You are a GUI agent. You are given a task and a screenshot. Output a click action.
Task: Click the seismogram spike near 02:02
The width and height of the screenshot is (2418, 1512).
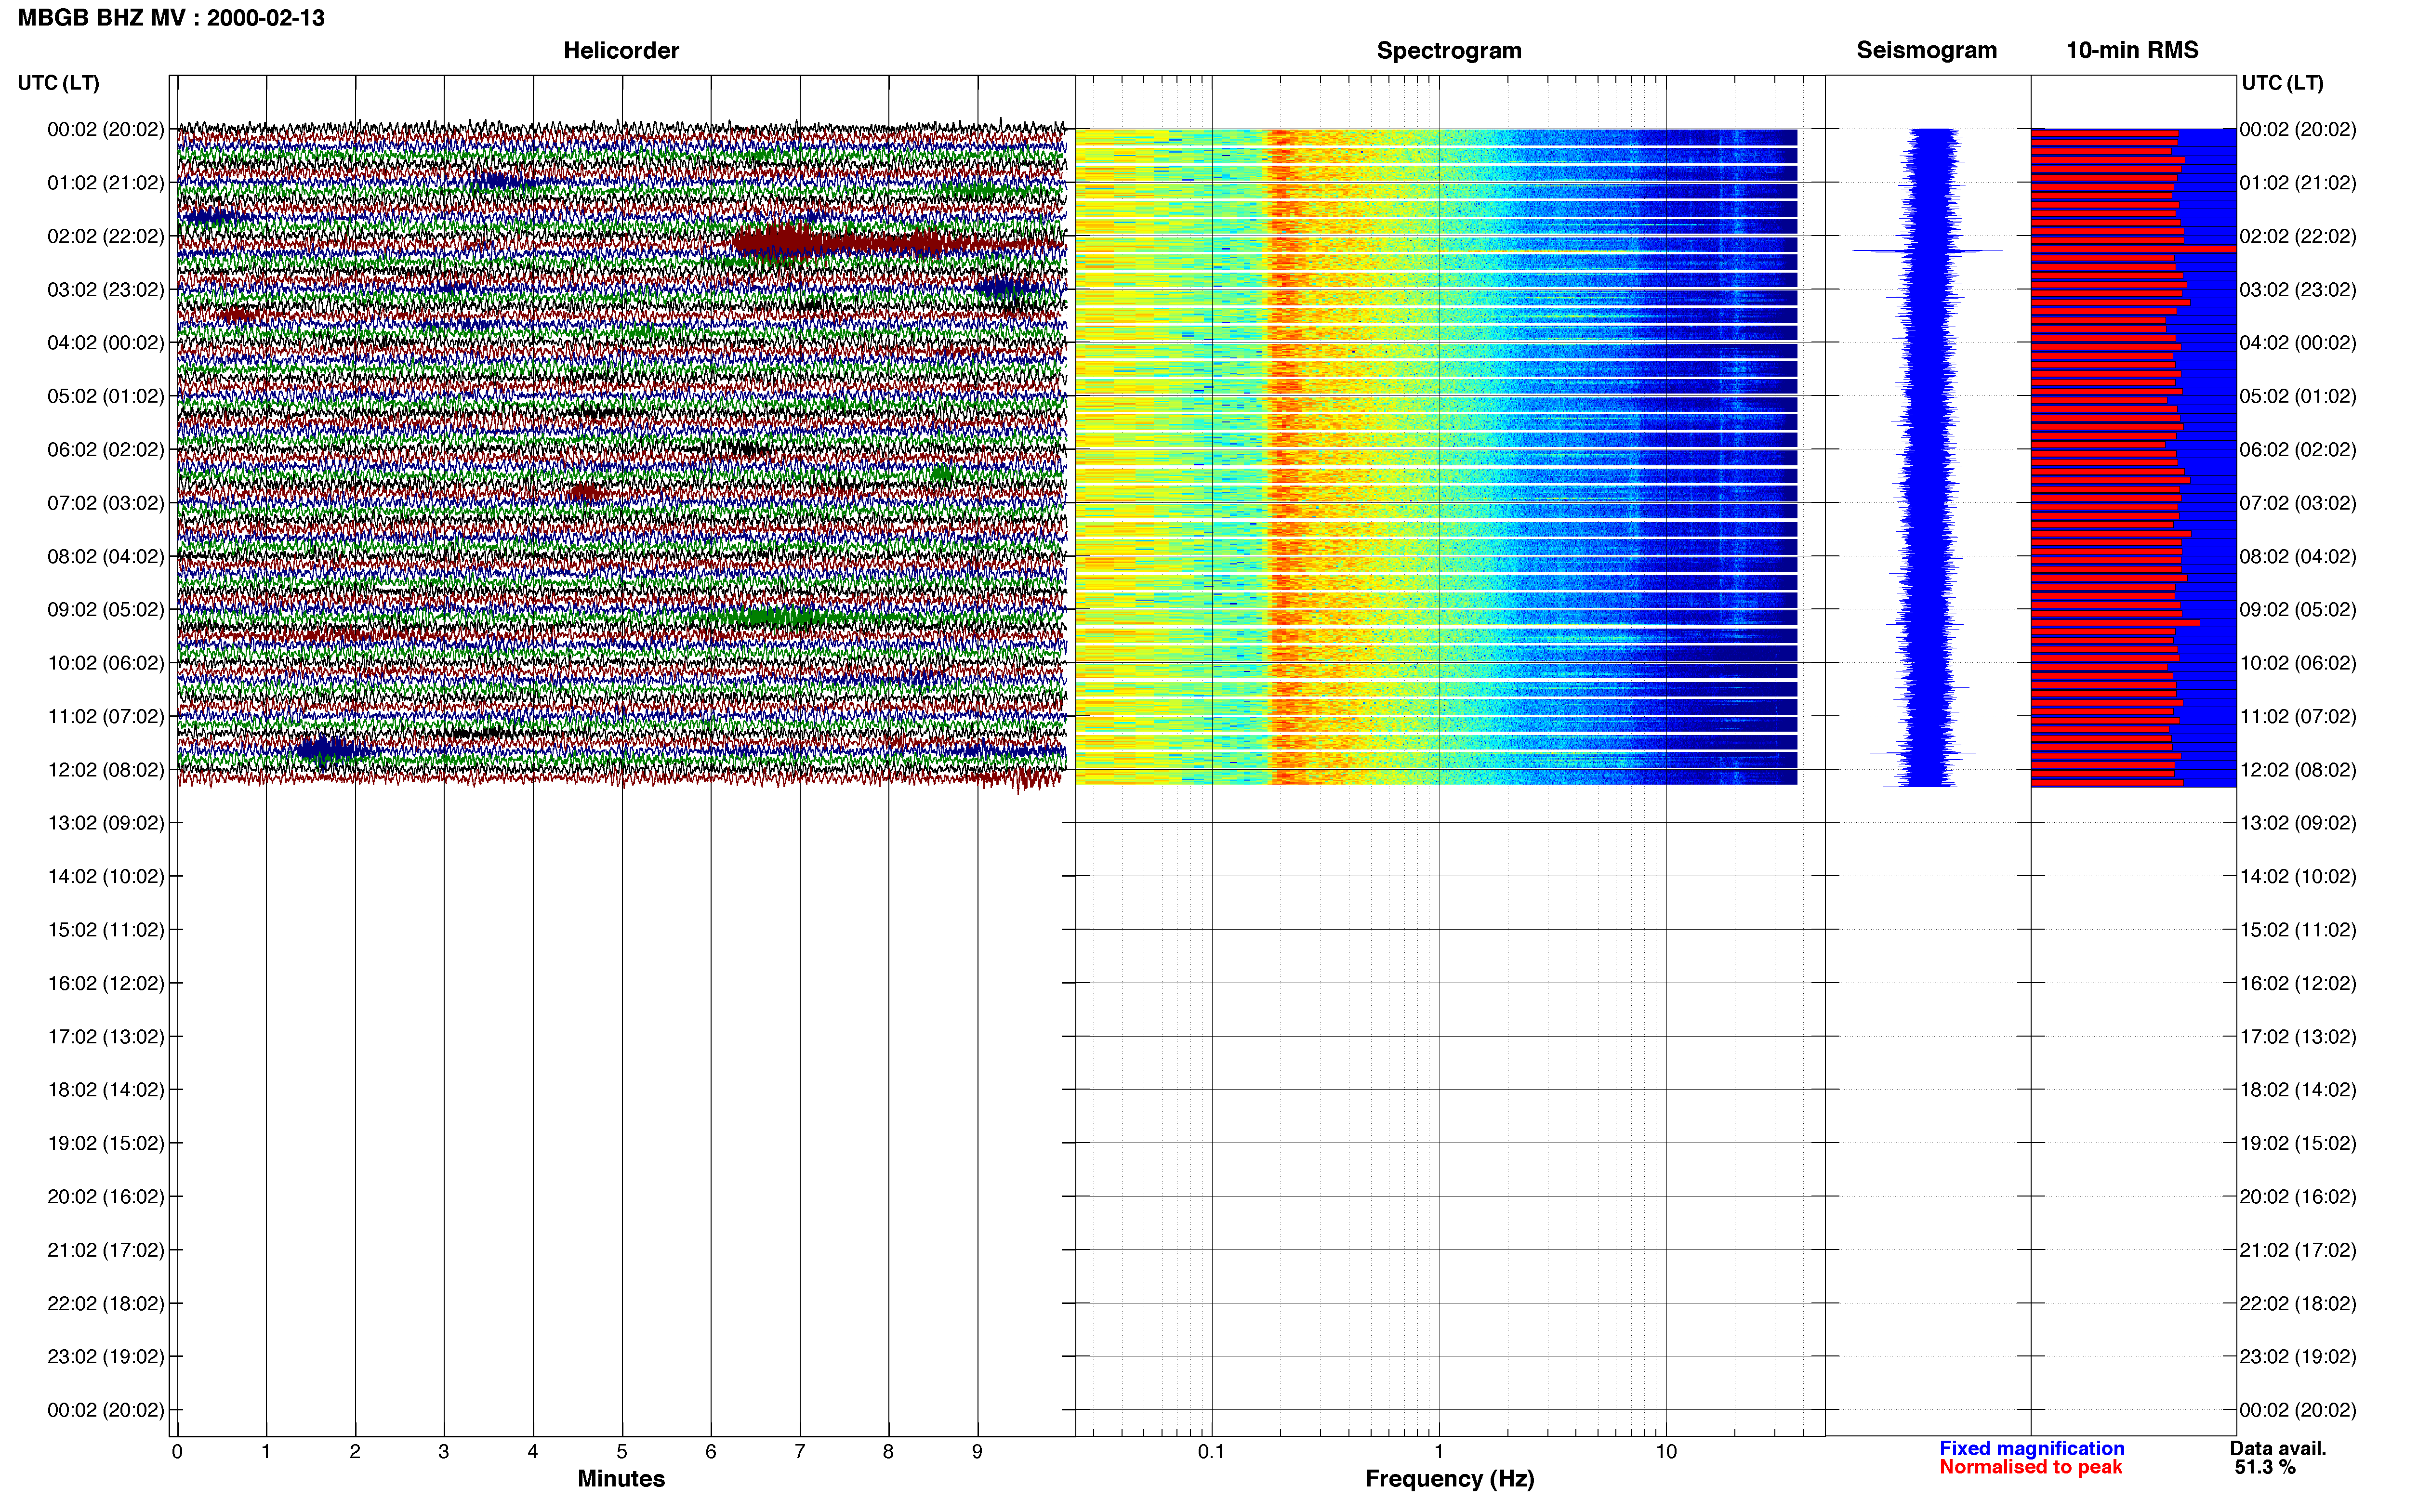click(1927, 250)
